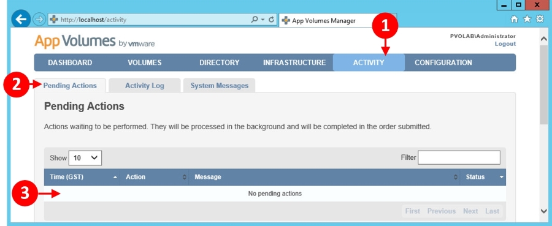Image resolution: width=552 pixels, height=226 pixels.
Task: Open Favorites star icon
Action: pyautogui.click(x=527, y=19)
